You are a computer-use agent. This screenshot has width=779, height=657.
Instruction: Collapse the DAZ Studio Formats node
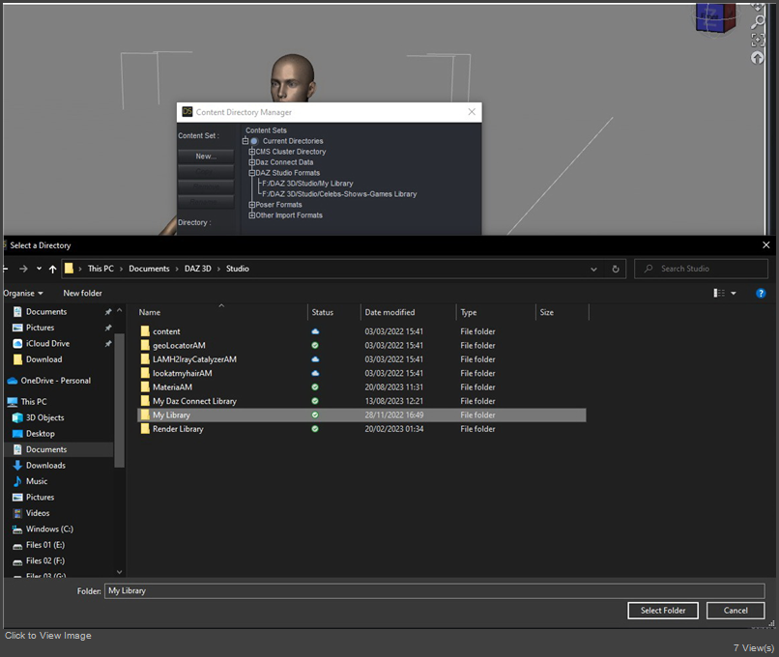pyautogui.click(x=251, y=173)
